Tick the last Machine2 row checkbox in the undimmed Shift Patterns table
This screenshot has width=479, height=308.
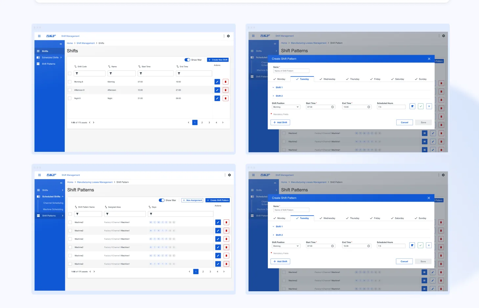(70, 264)
